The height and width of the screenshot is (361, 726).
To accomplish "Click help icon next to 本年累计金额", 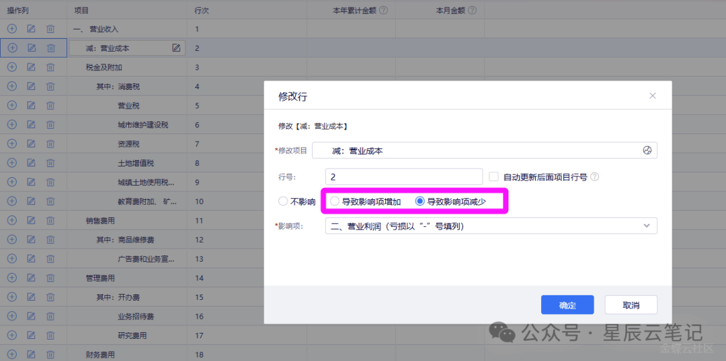I will click(383, 11).
